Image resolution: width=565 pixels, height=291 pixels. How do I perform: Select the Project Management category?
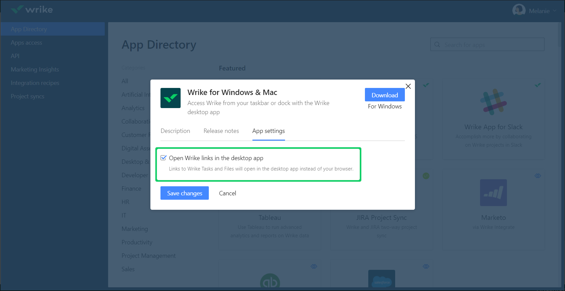pyautogui.click(x=148, y=256)
